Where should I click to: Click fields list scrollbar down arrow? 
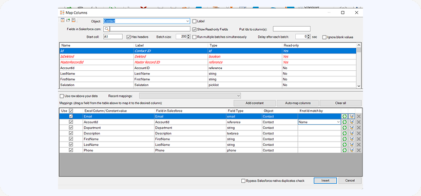359,86
